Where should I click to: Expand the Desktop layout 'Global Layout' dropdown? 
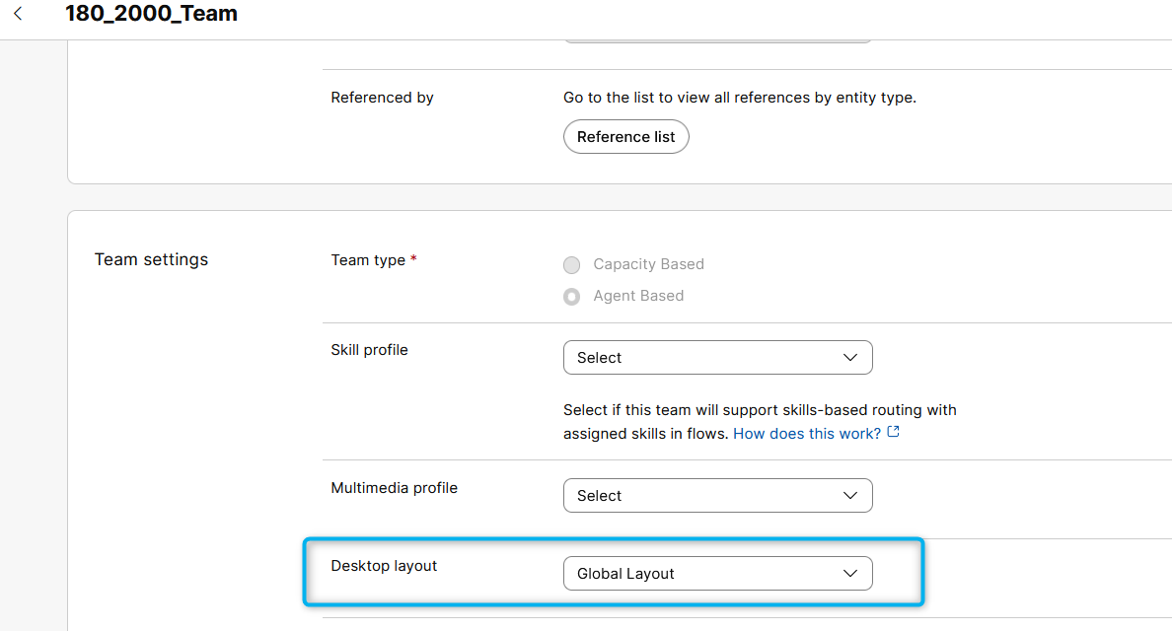[x=716, y=574]
